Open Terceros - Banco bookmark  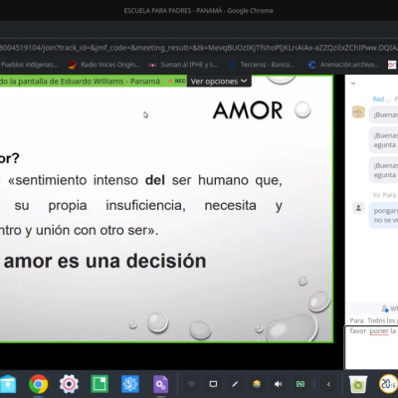pyautogui.click(x=263, y=65)
